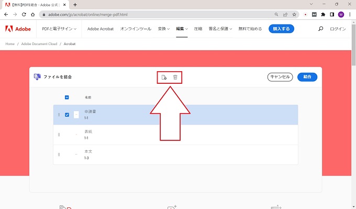This screenshot has width=356, height=209.
Task: Bookmark this page with star icon
Action: click(x=294, y=15)
